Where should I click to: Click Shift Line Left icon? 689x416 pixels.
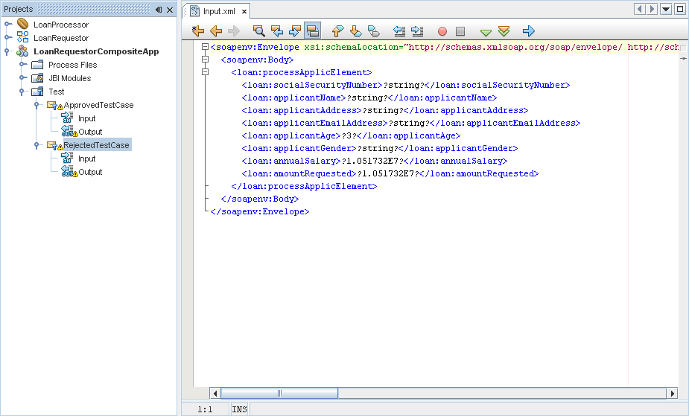coord(399,31)
